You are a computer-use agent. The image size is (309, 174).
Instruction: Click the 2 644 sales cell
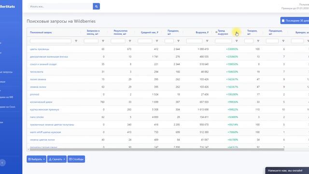[177, 49]
